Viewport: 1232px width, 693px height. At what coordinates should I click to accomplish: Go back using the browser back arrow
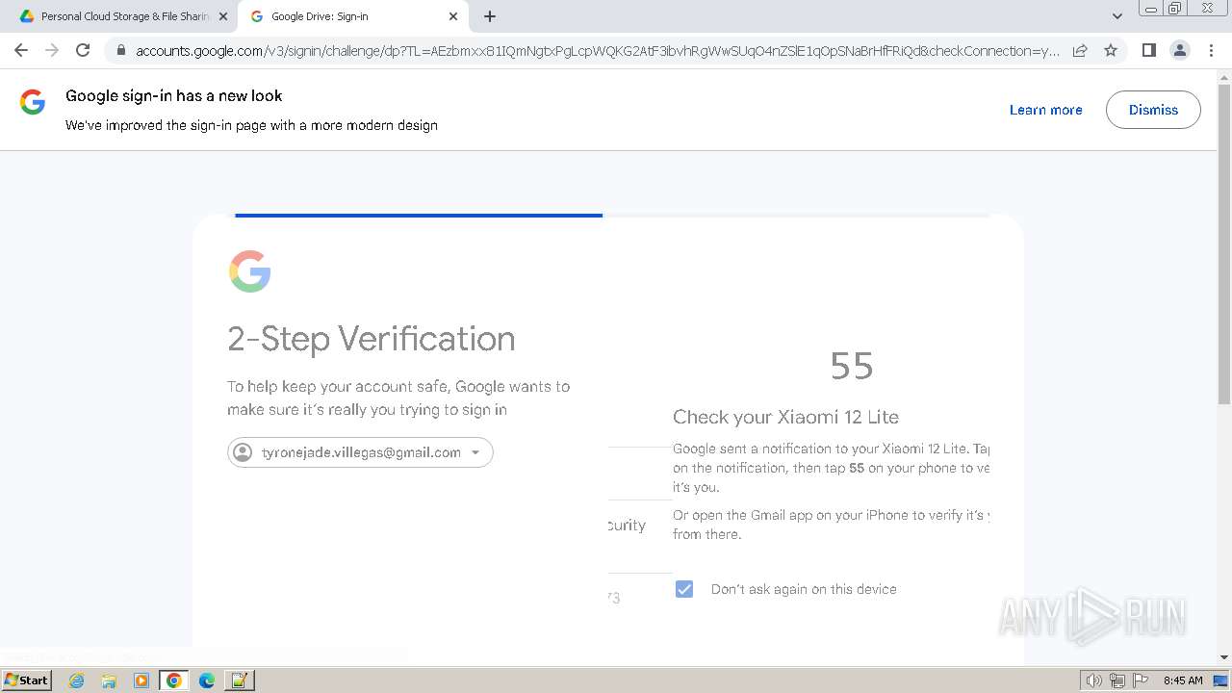point(21,50)
